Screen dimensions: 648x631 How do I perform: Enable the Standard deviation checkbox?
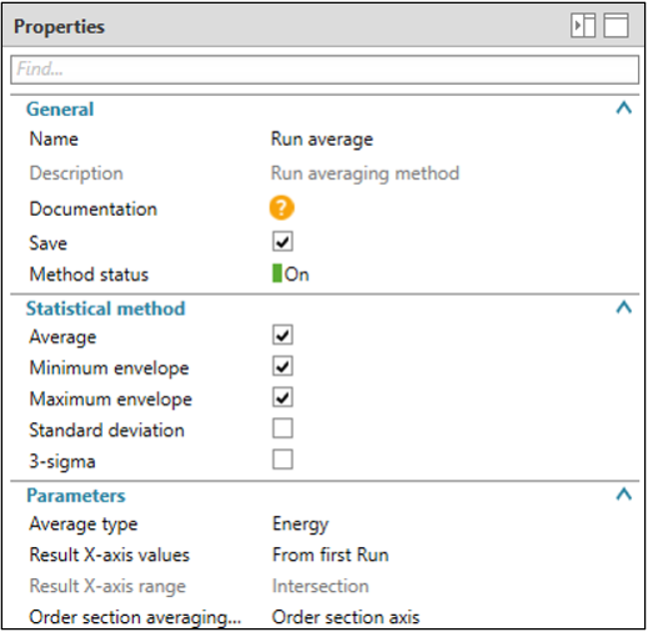tap(283, 429)
